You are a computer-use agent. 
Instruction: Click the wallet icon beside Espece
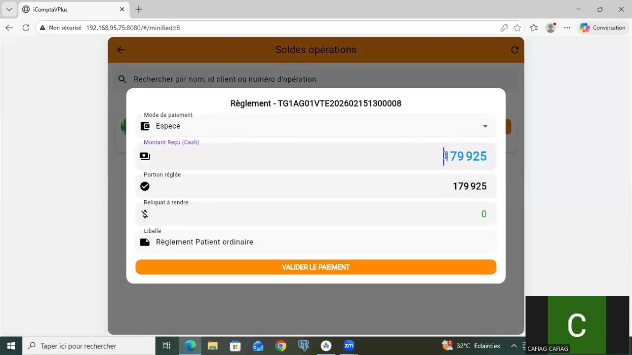coord(145,126)
